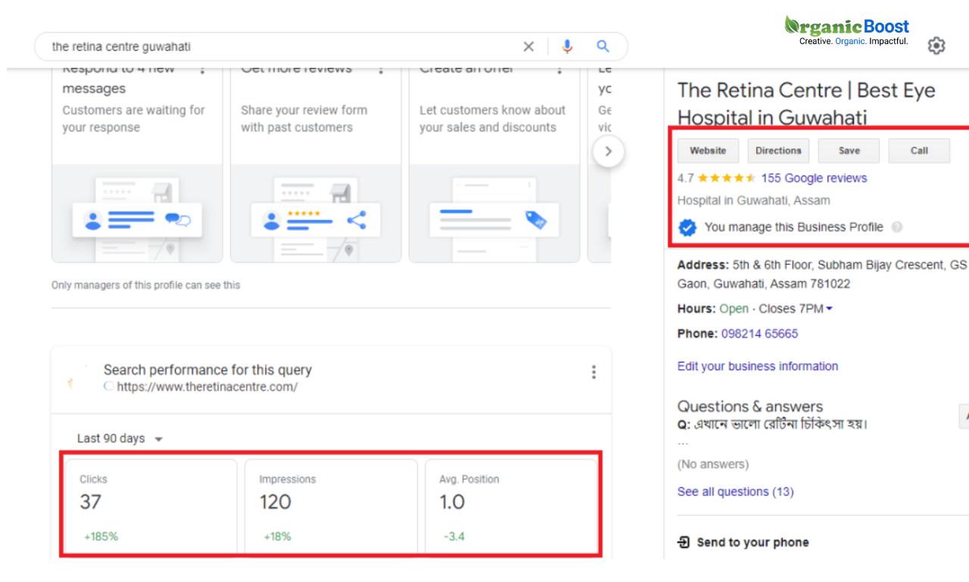Start voice search with microphone icon
Viewport: 969px width, 582px height.
coord(567,47)
